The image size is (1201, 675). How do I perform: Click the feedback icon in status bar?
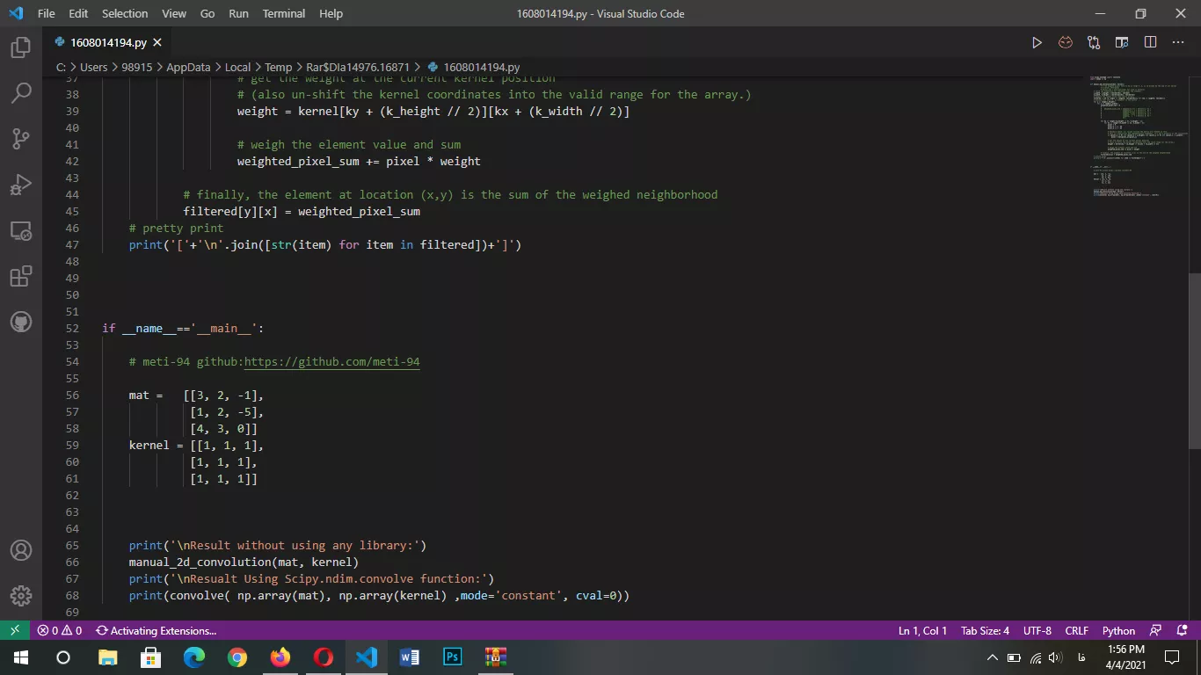click(x=1155, y=630)
